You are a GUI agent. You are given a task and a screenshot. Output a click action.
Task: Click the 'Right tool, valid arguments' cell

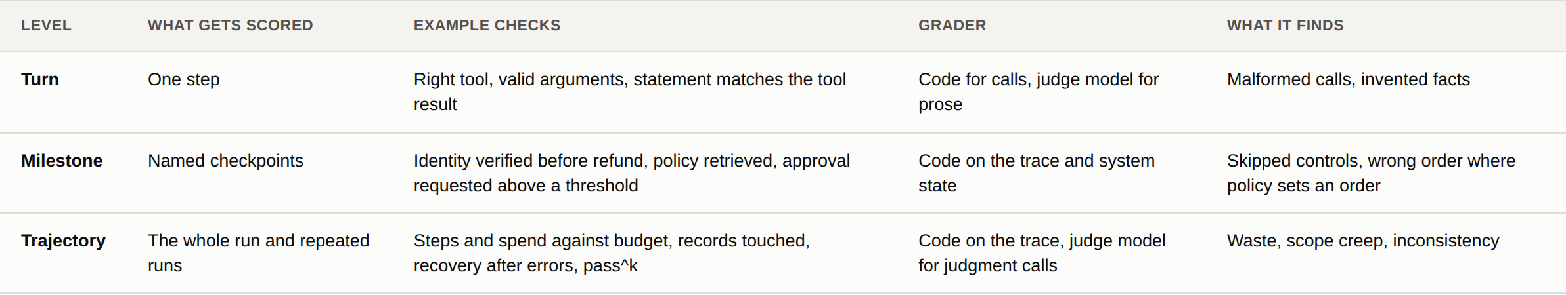630,92
